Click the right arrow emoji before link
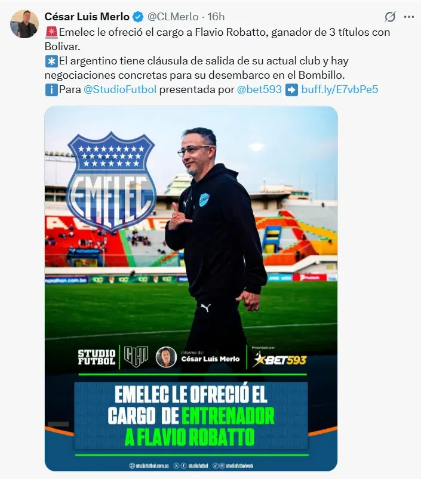The width and height of the screenshot is (421, 479). point(291,90)
